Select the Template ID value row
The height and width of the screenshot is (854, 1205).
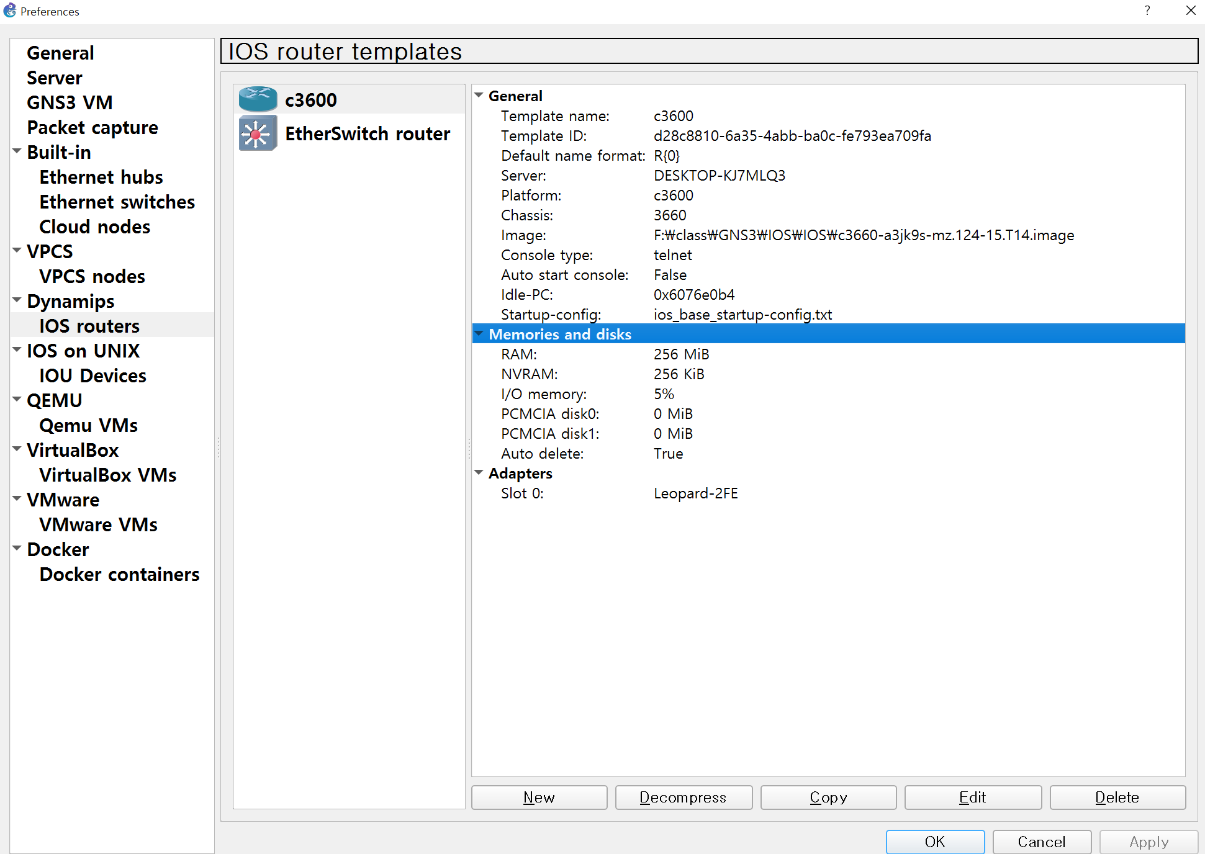(x=792, y=136)
